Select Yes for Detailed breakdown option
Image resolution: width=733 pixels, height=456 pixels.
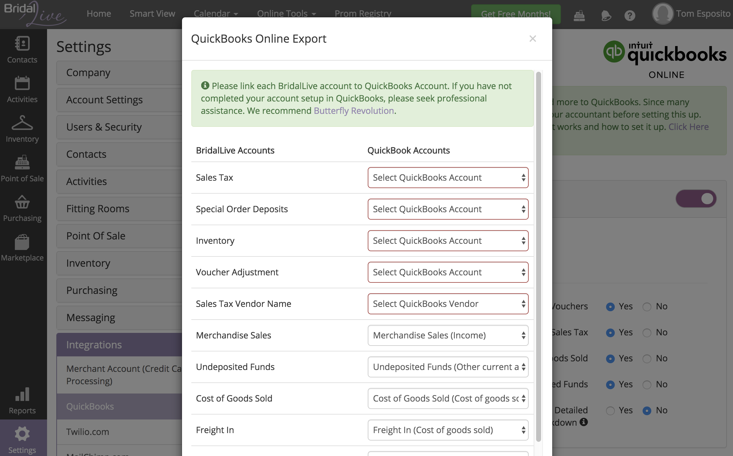(x=610, y=411)
